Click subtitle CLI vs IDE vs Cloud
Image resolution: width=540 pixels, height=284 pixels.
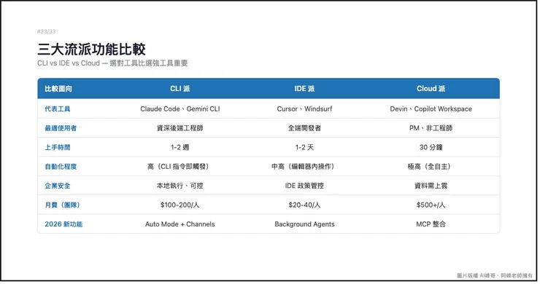69,63
